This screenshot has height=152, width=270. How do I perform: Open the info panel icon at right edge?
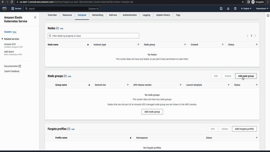click(268, 16)
